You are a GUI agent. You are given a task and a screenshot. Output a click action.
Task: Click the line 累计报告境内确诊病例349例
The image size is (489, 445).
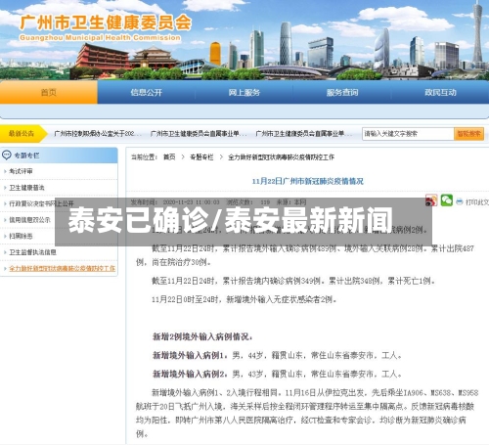293,281
